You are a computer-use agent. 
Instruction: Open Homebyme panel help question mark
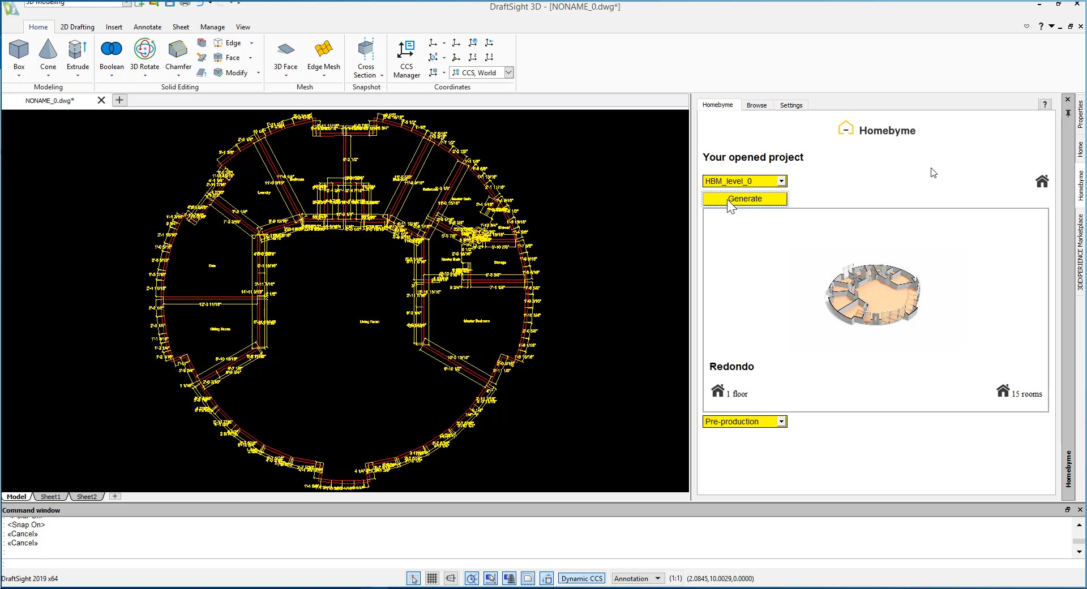tap(1045, 105)
